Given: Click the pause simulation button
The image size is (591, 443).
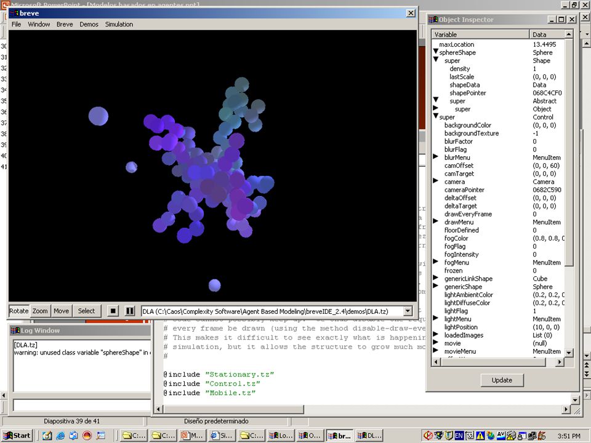Looking at the screenshot, I should [x=130, y=311].
